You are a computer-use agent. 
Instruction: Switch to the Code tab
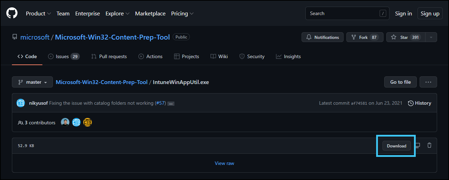[x=27, y=56]
